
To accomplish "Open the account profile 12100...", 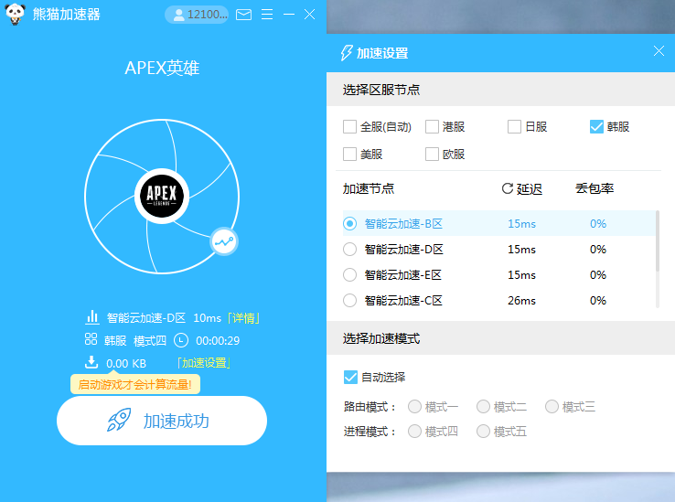I will [x=197, y=15].
